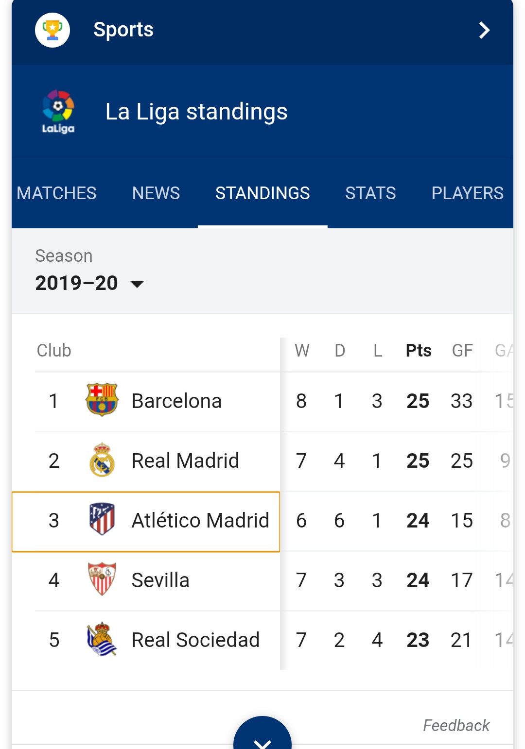Screen dimensions: 525x749
Task: Click the Feedback link
Action: coord(456,725)
